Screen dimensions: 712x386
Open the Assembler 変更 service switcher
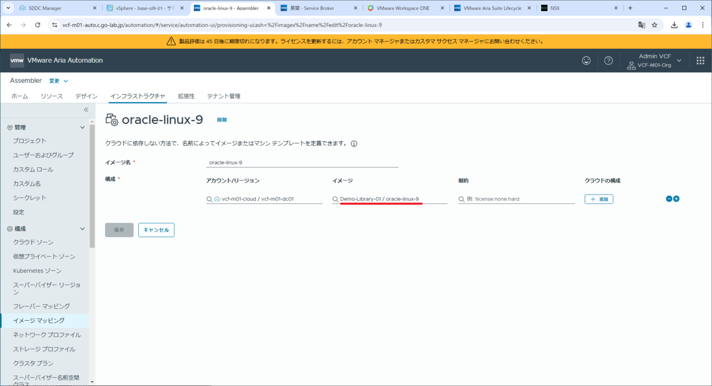pyautogui.click(x=58, y=81)
